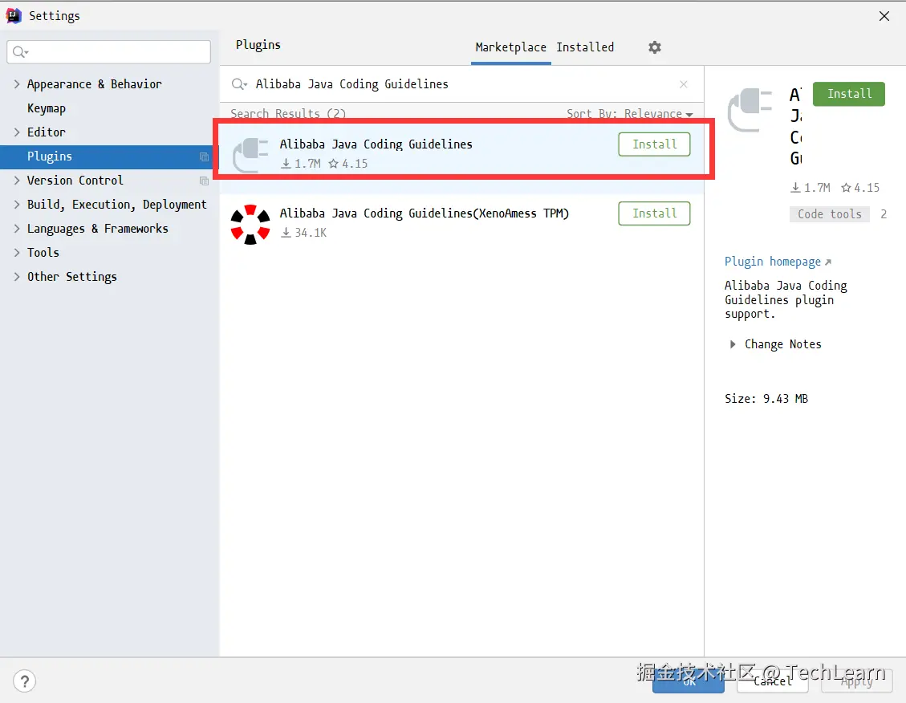Click the 34.1K downloads count
906x703 pixels.
(x=304, y=233)
